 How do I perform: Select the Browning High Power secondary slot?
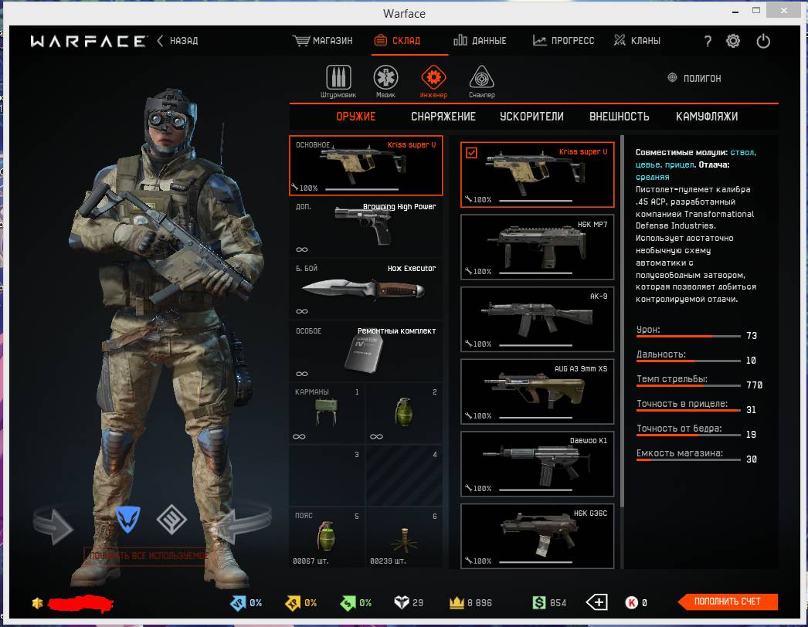tap(366, 228)
